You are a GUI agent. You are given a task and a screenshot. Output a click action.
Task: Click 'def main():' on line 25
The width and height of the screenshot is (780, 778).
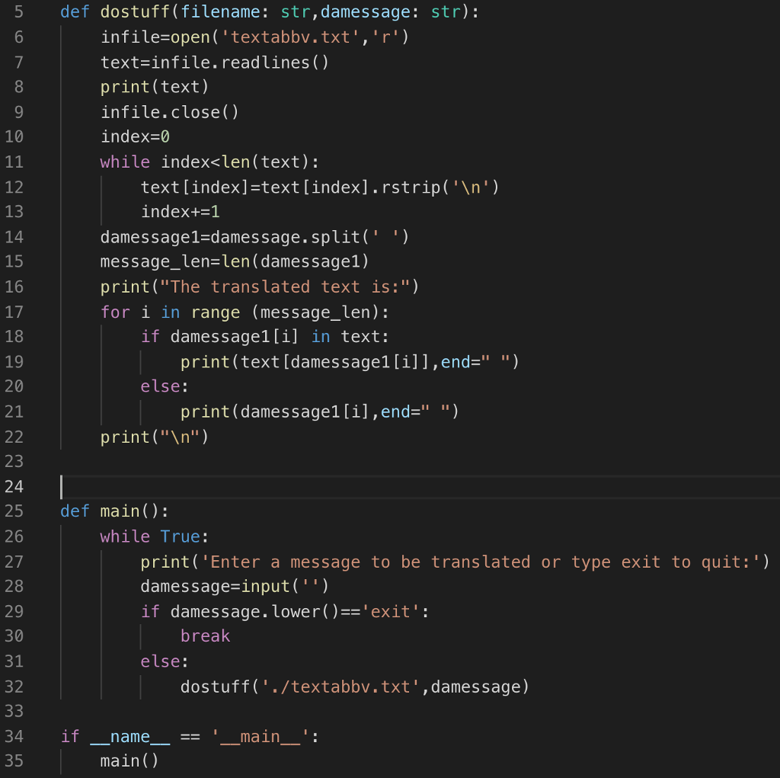pyautogui.click(x=115, y=511)
